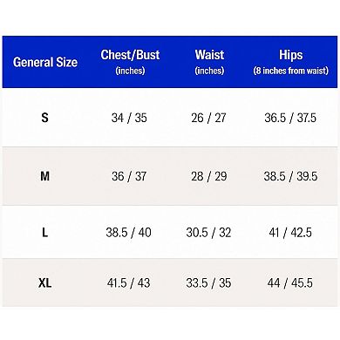340x340 pixels.
Task: Select the Hips column header
Action: (290, 62)
